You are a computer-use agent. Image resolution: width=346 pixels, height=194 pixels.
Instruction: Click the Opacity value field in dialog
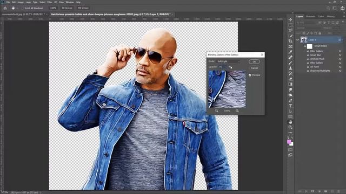[x=222, y=67]
